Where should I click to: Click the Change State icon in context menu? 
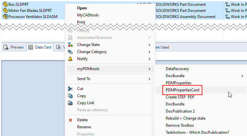[x=71, y=45]
